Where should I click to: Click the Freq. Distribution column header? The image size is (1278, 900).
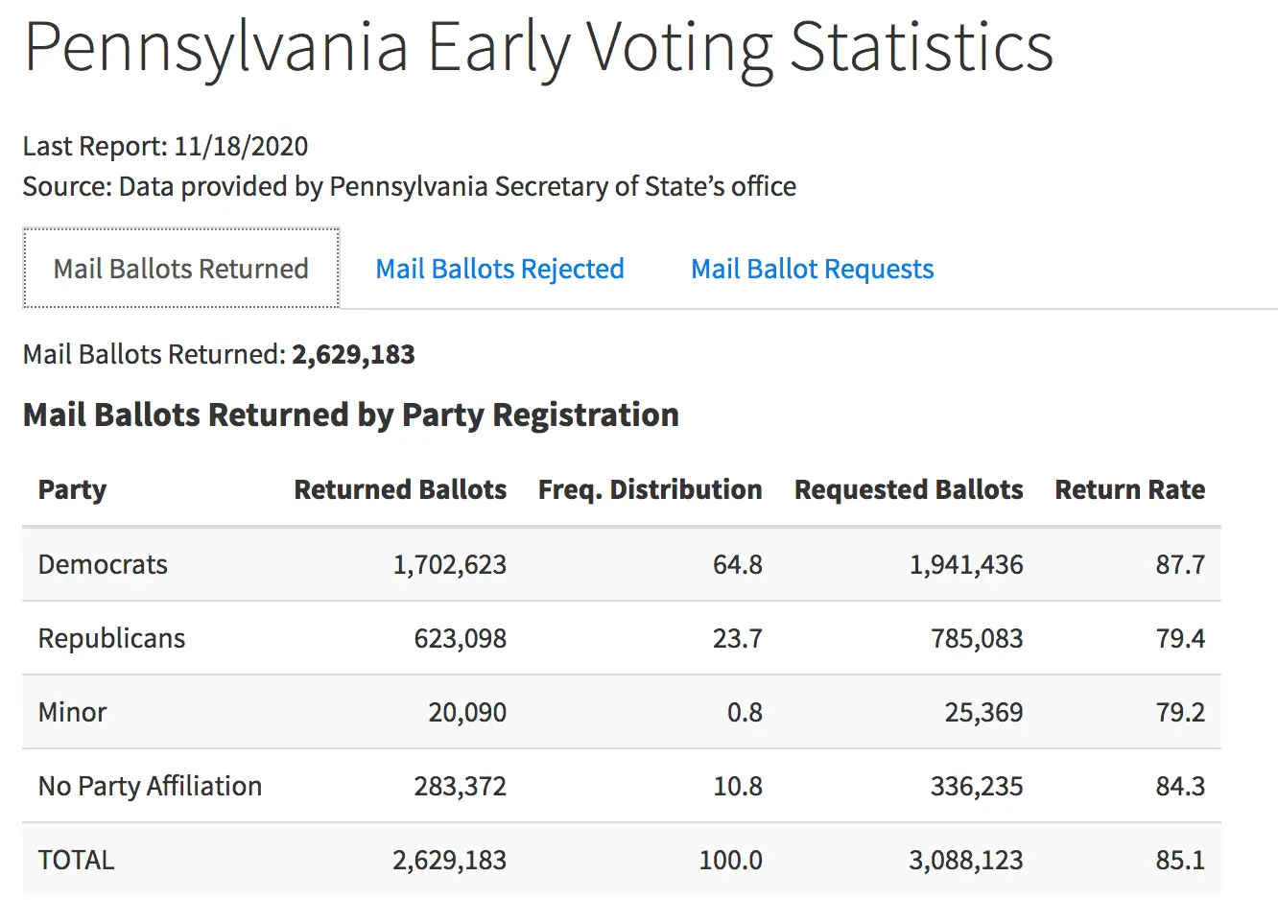click(x=650, y=489)
